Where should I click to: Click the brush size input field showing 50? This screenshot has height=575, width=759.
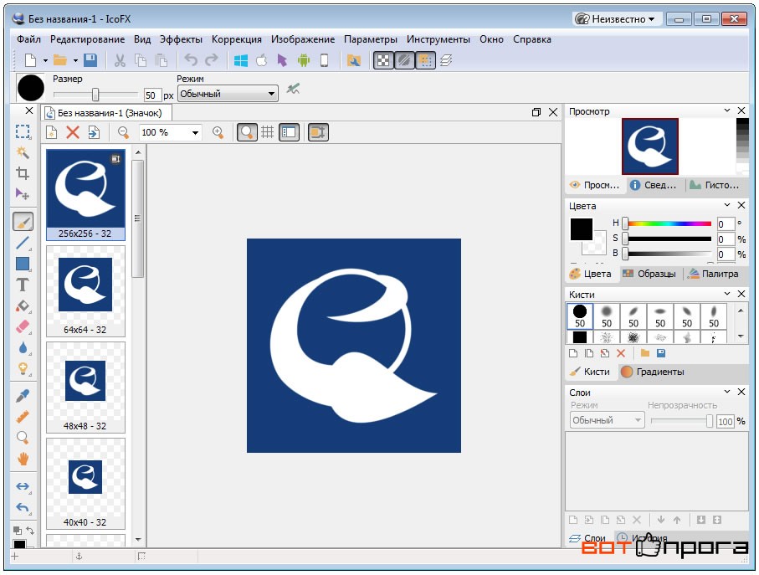point(152,95)
